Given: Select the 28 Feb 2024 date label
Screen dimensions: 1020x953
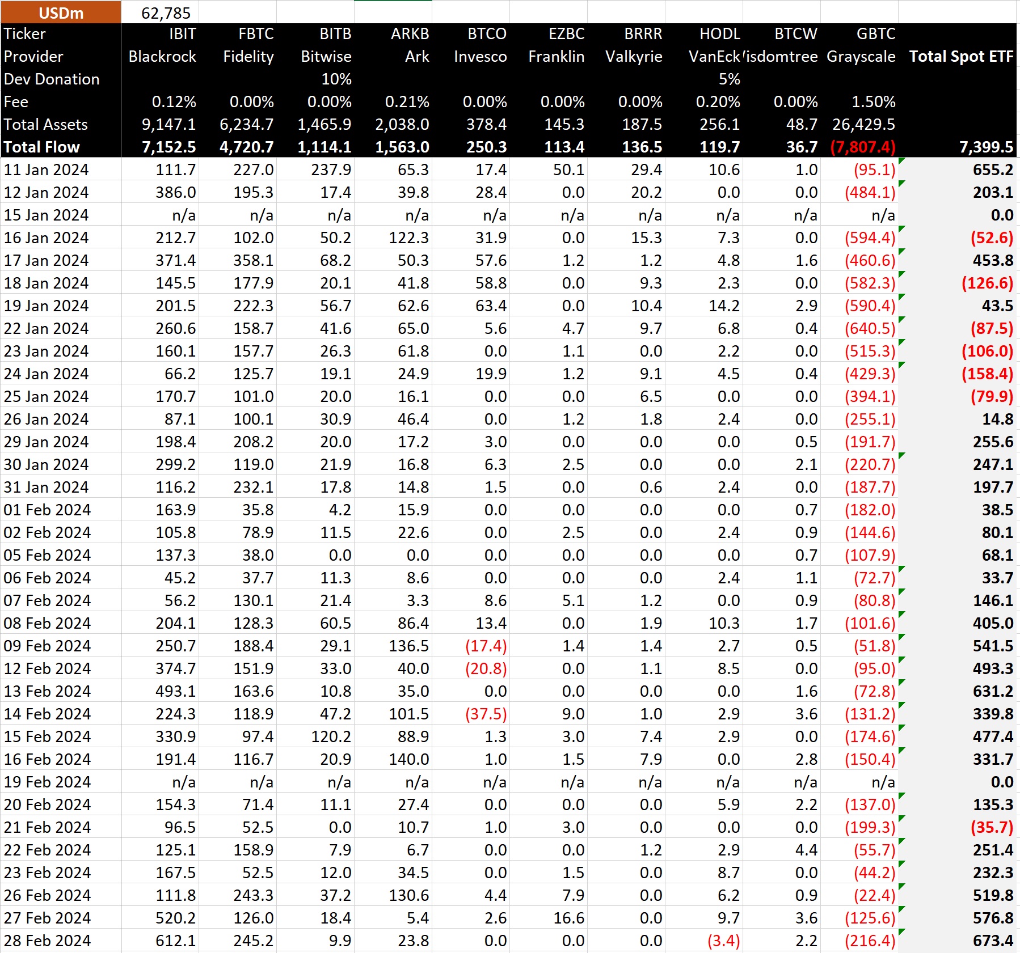Looking at the screenshot, I should (47, 941).
